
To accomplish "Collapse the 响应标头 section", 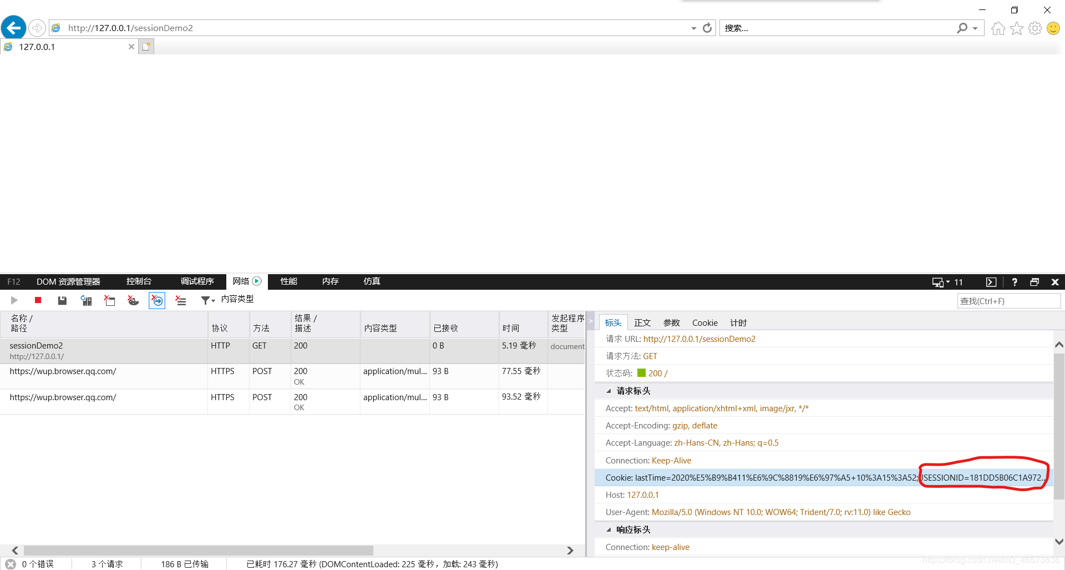I will pos(609,529).
